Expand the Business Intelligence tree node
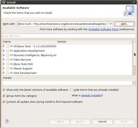Screen dimensions: 138x128 click(4, 55)
